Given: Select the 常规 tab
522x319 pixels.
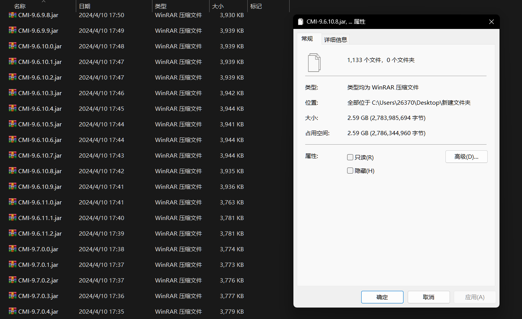Looking at the screenshot, I should pyautogui.click(x=307, y=39).
